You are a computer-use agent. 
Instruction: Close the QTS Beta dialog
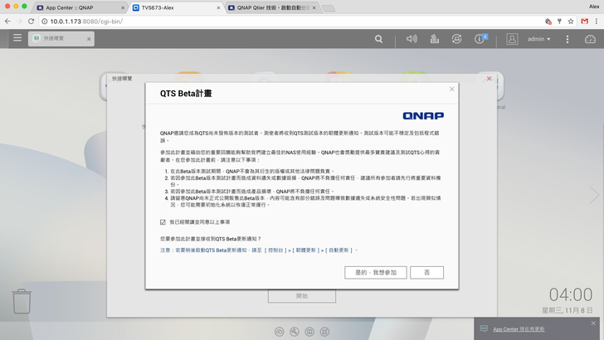(452, 89)
